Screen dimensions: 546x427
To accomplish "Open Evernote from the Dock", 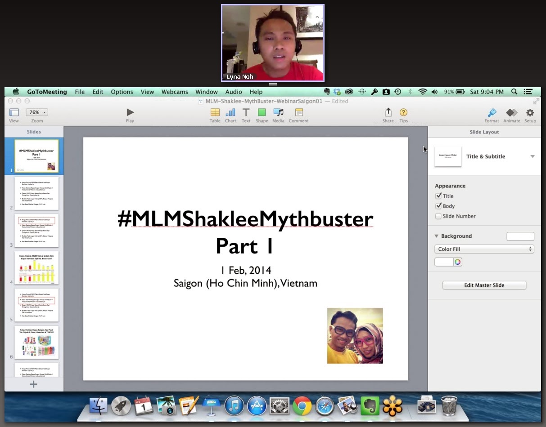I will (370, 406).
